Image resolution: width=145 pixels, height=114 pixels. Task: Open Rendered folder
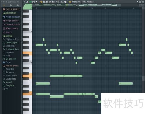[9, 72]
